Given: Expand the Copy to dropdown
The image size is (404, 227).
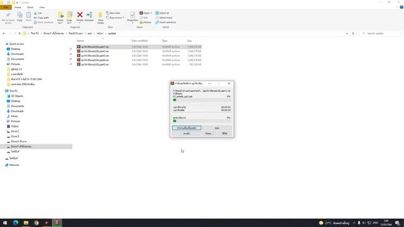Looking at the screenshot, I should [x=69, y=21].
